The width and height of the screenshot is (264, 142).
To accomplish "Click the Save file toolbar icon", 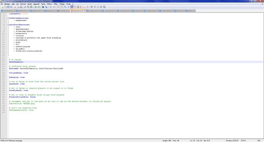I will tap(8, 7).
